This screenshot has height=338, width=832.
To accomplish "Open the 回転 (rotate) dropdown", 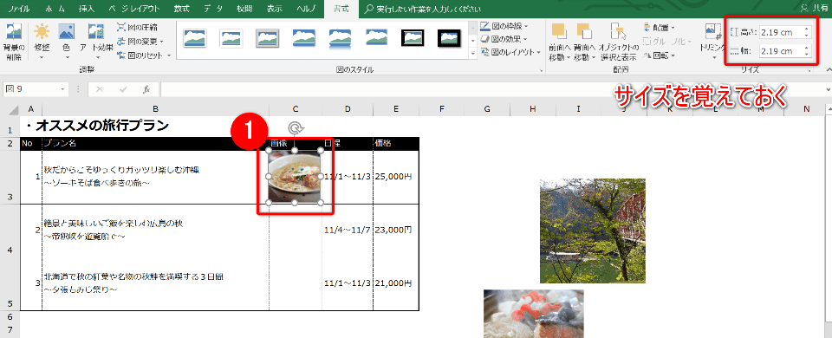I will pos(659,55).
